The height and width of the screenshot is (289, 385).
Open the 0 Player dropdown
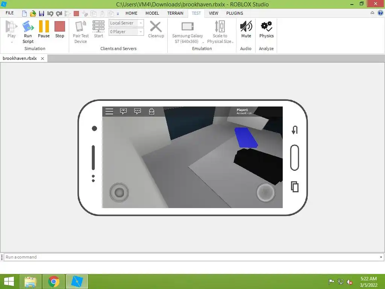pos(126,32)
